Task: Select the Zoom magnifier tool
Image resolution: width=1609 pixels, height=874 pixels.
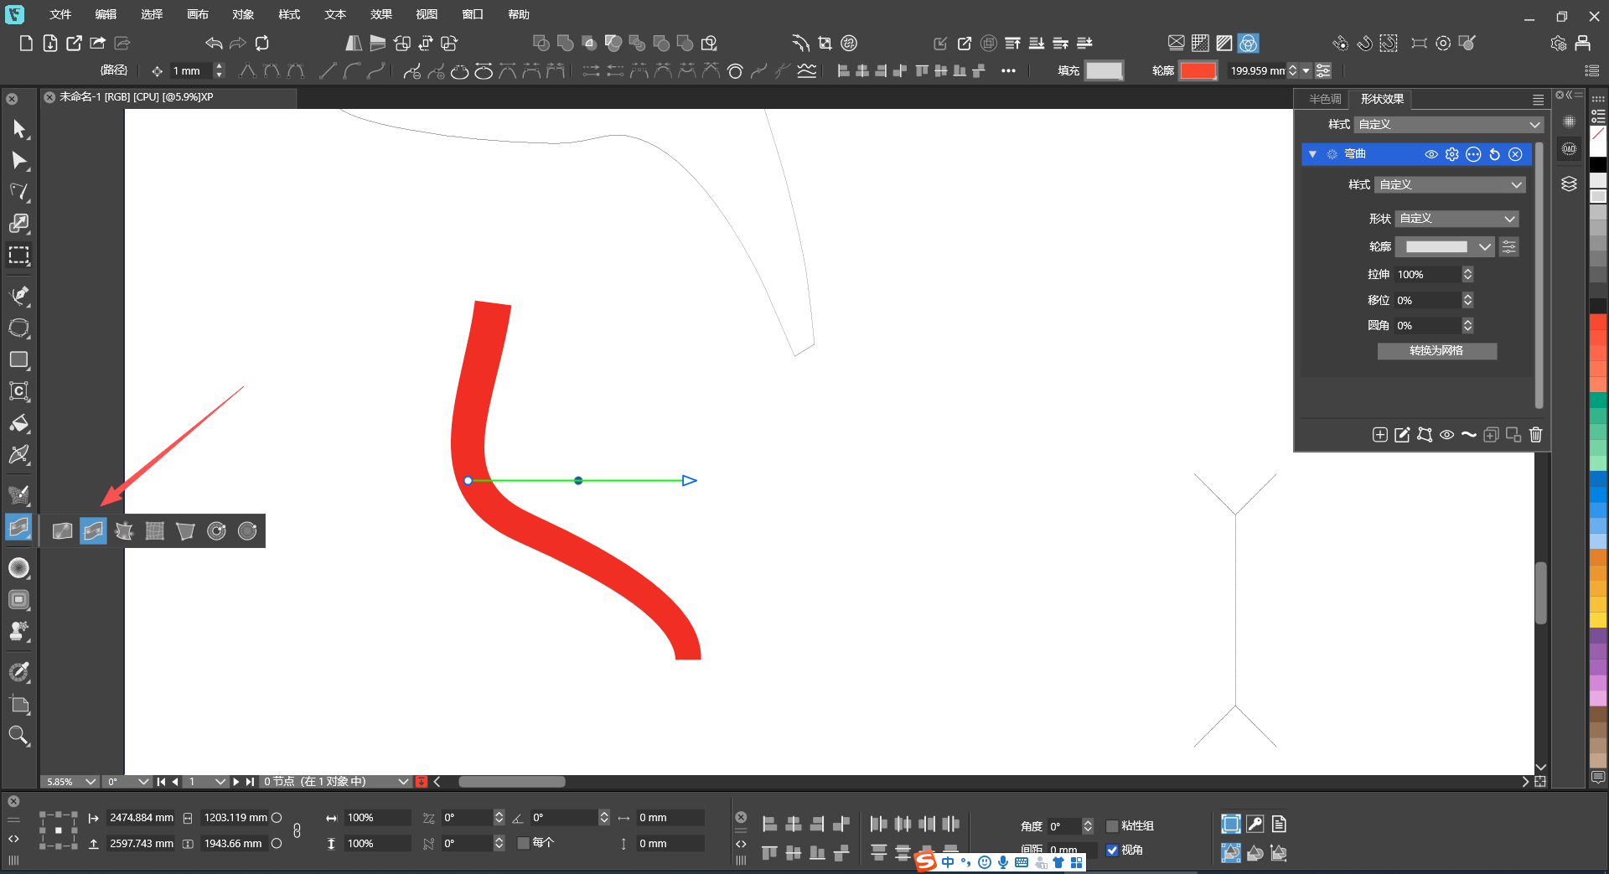Action: [18, 737]
